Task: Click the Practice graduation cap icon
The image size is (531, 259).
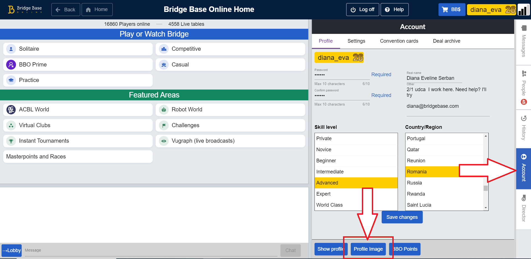Action: coord(11,80)
